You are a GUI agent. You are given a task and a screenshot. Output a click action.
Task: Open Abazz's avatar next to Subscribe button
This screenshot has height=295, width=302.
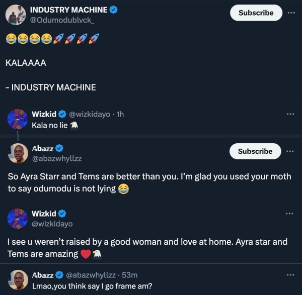(18, 153)
